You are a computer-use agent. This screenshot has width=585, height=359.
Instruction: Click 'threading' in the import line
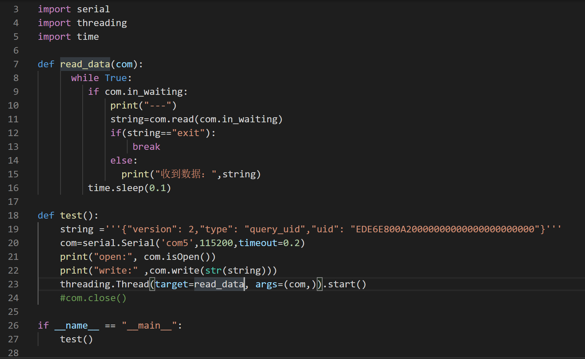coord(102,23)
